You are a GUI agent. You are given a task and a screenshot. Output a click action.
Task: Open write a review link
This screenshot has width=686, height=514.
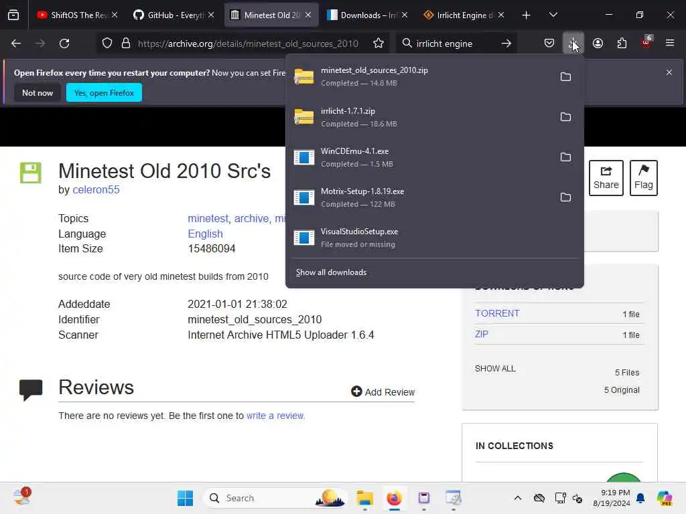tap(275, 416)
